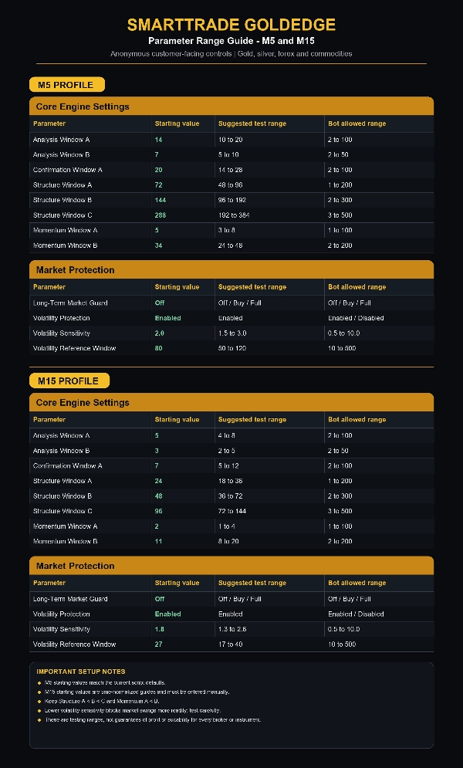Click Core Engine Settings header under M5 profile
This screenshot has width=463, height=768.
pyautogui.click(x=231, y=107)
